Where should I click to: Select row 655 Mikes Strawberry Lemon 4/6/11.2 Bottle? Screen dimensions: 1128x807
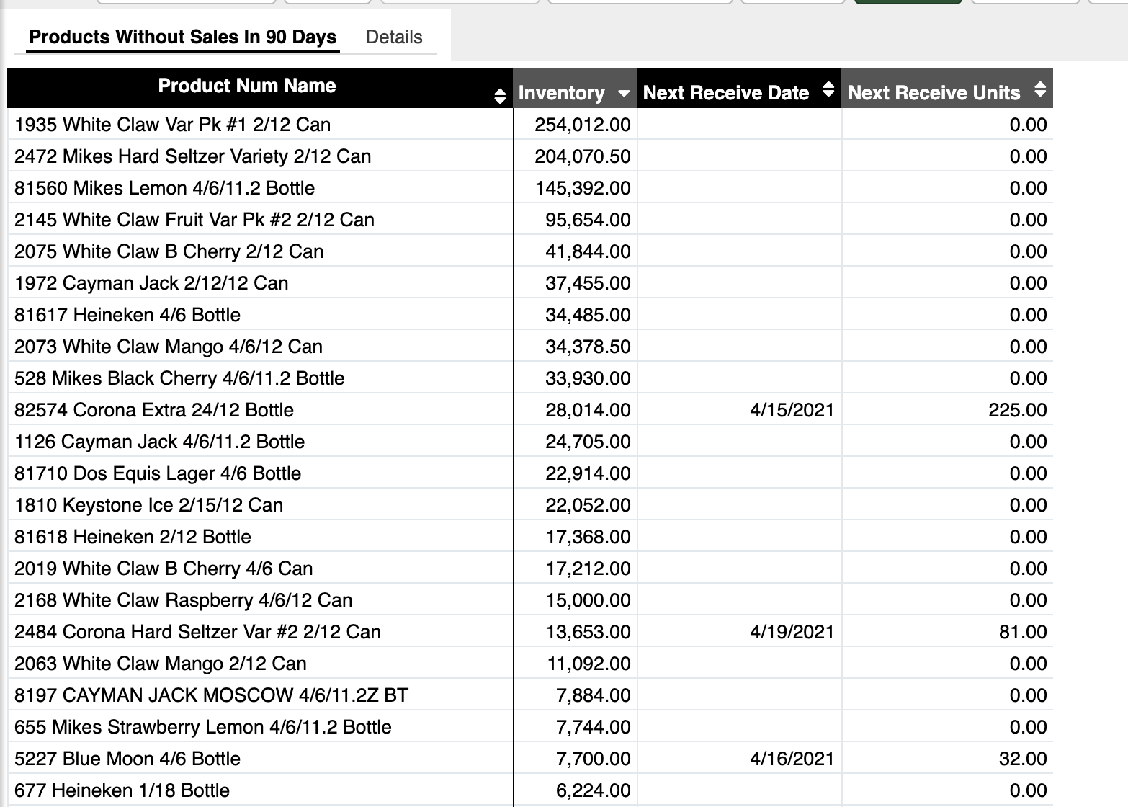pos(530,727)
